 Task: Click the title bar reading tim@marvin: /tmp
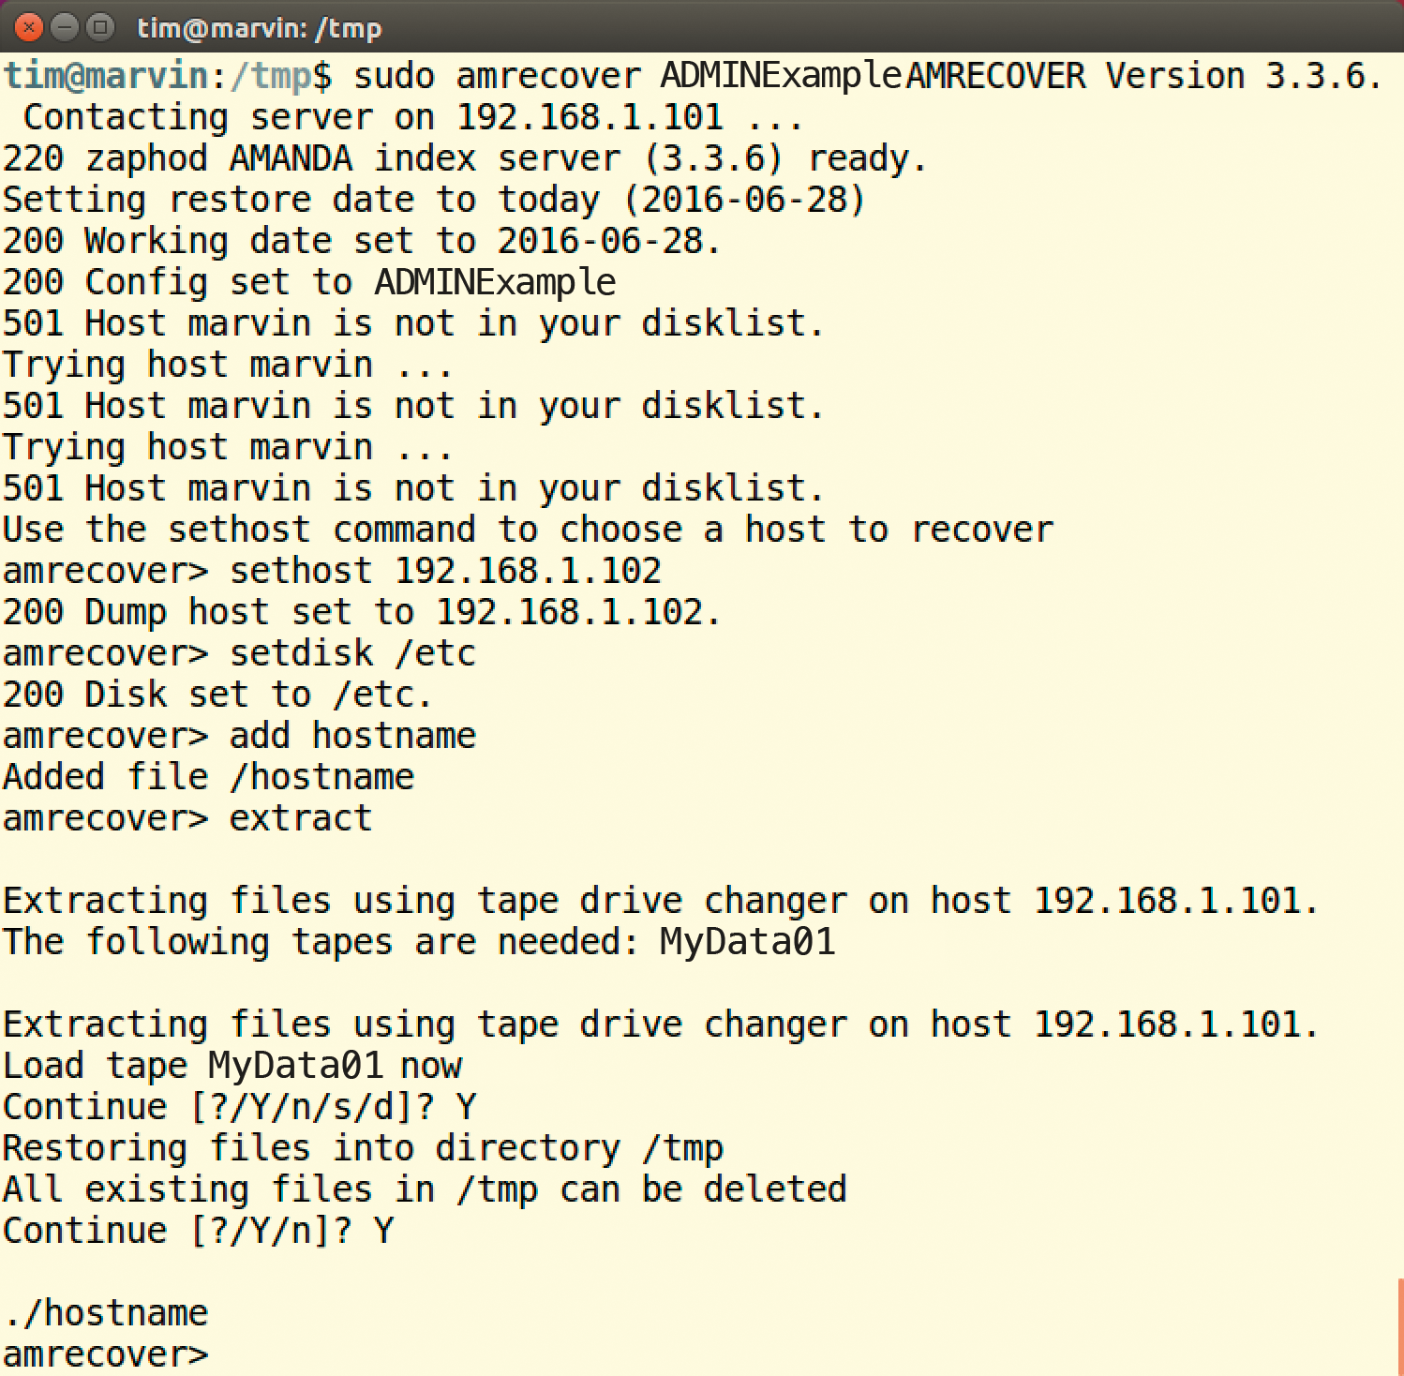tap(258, 27)
